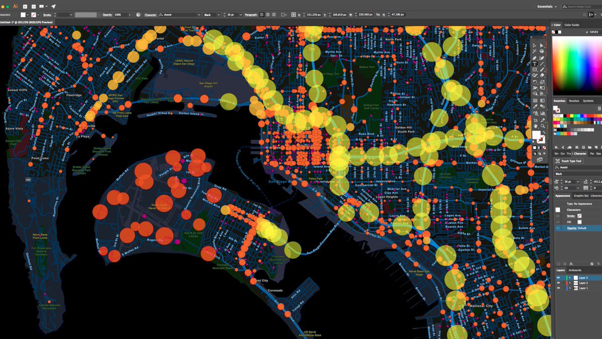Select the Rectangle tool
Image resolution: width=602 pixels, height=339 pixels.
point(534,70)
